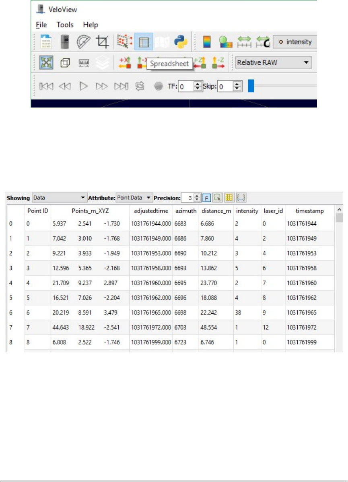
Task: Open the Python console
Action: point(181,41)
